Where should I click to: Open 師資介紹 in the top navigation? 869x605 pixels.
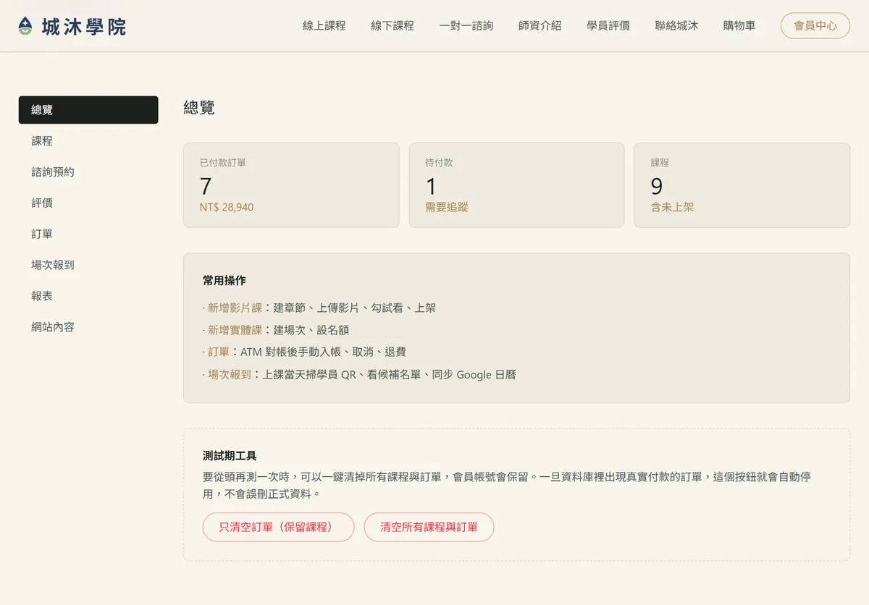(540, 25)
